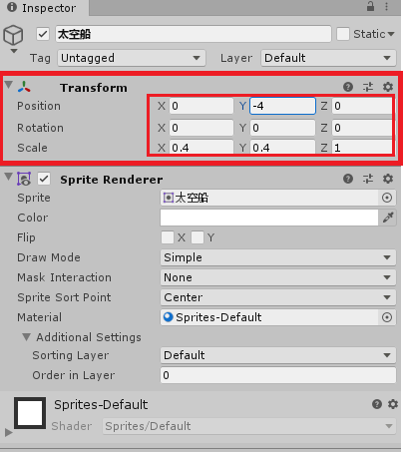Open the Inspector panel options menu

(x=386, y=6)
